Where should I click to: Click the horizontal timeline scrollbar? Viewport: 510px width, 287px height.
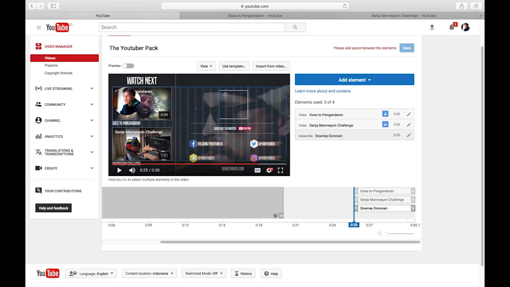click(290, 242)
